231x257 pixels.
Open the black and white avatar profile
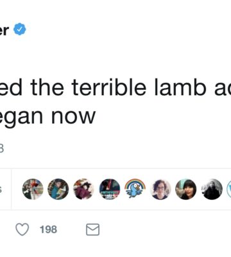[x=212, y=189]
